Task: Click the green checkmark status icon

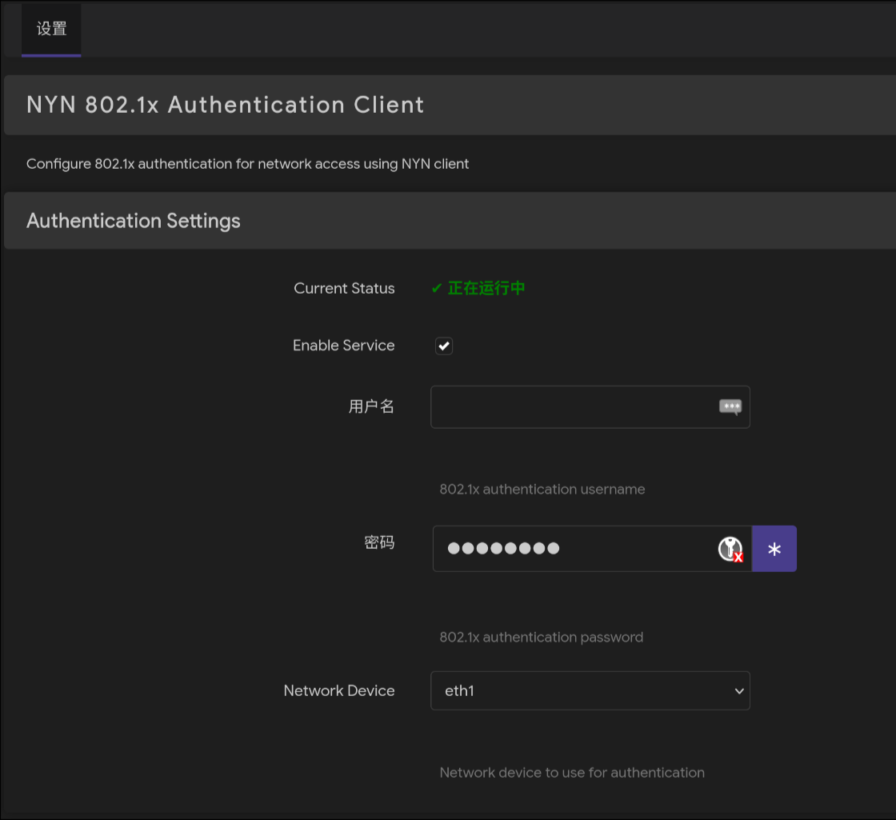Action: 437,289
